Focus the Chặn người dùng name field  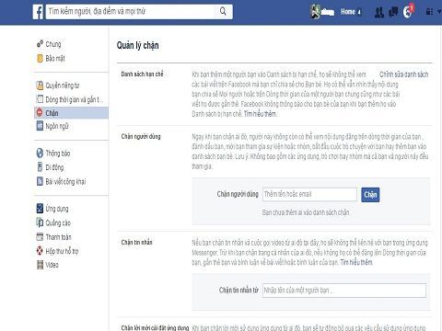309,194
